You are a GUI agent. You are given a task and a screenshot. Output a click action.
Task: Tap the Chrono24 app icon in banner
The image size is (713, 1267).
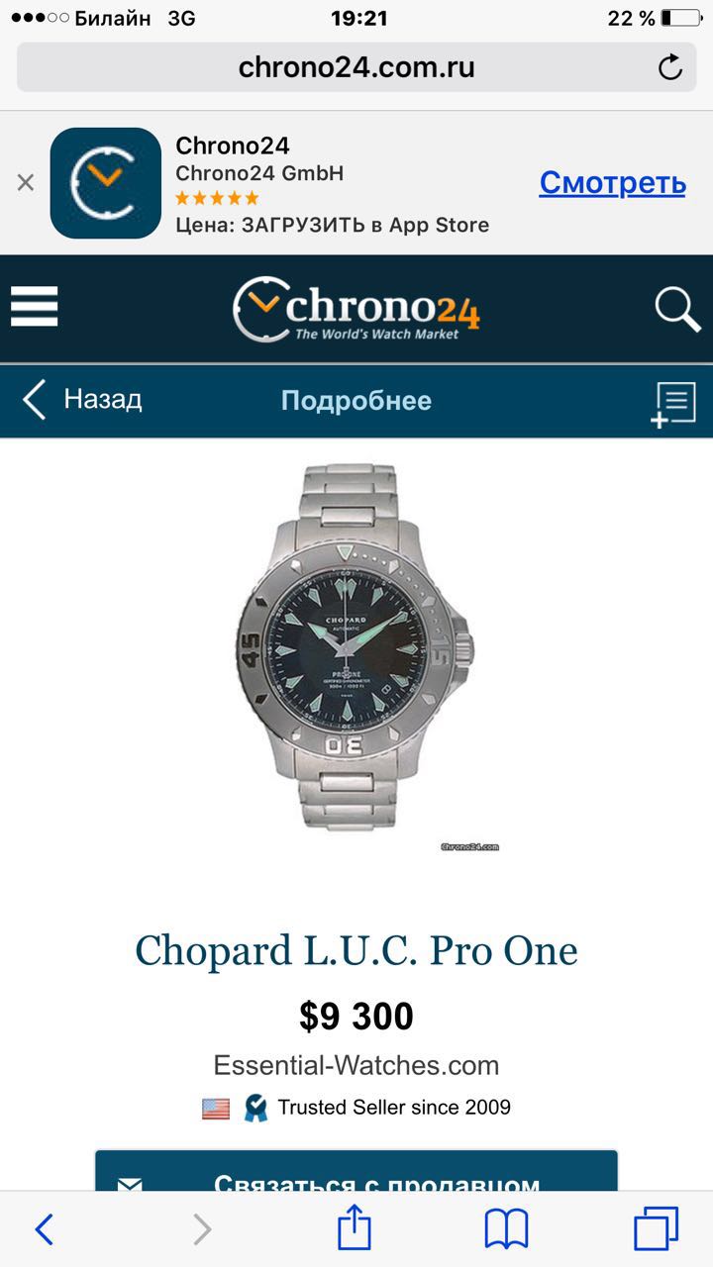click(x=106, y=183)
